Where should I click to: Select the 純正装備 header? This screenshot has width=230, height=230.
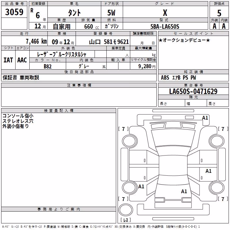pos(193,72)
